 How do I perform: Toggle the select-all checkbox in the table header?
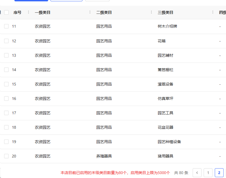point(6,12)
